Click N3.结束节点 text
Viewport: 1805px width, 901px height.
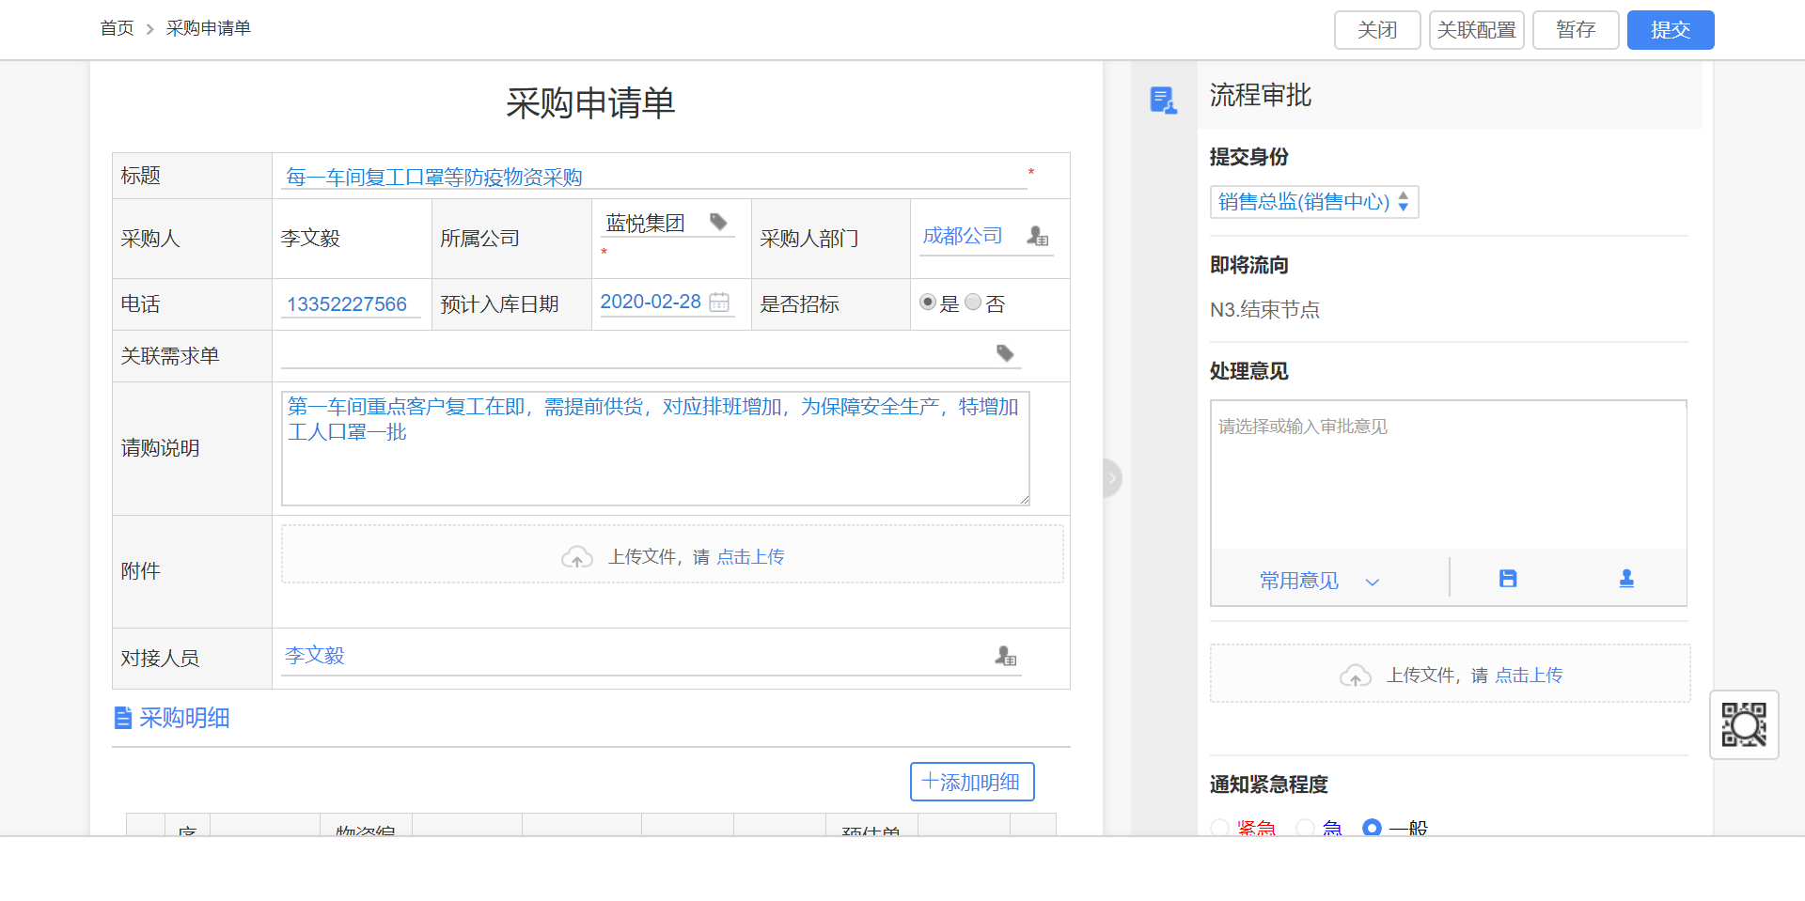tap(1264, 310)
